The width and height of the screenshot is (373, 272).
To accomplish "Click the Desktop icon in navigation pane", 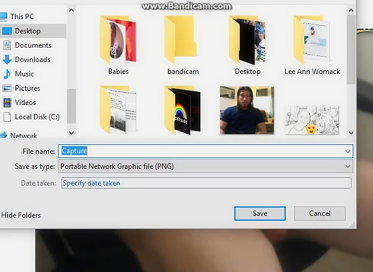I will (x=7, y=31).
